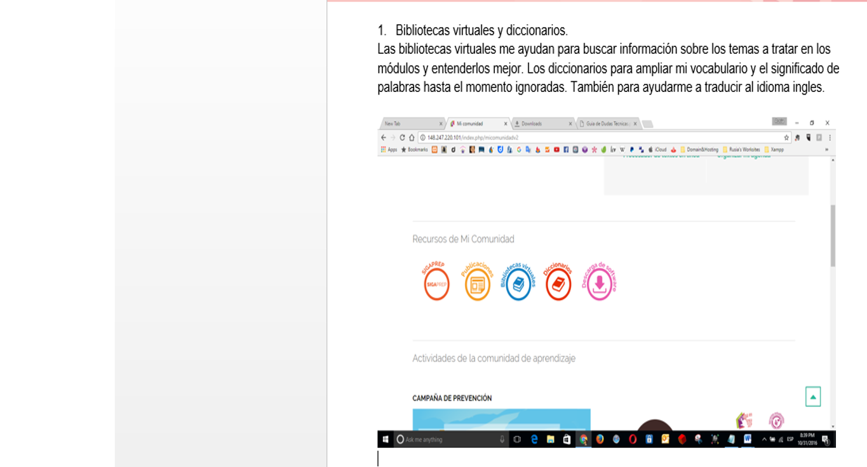867x467 pixels.
Task: Open the Windows Start menu
Action: [x=386, y=439]
